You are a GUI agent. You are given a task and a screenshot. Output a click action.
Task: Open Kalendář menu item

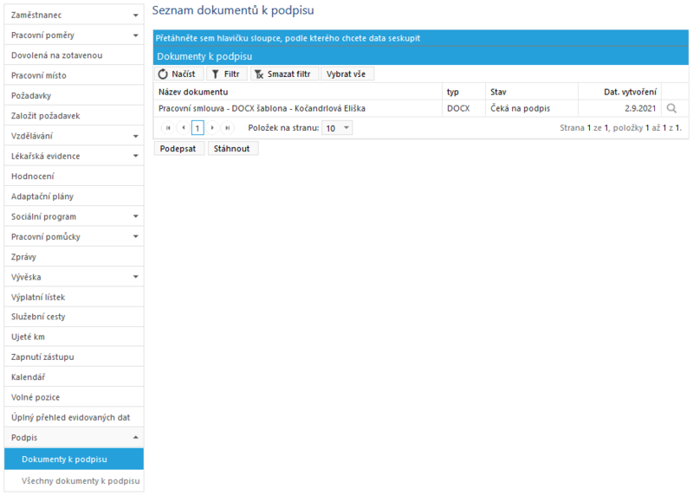coord(74,377)
